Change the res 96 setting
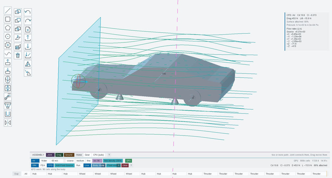The width and height of the screenshot is (332, 178). 97,161
